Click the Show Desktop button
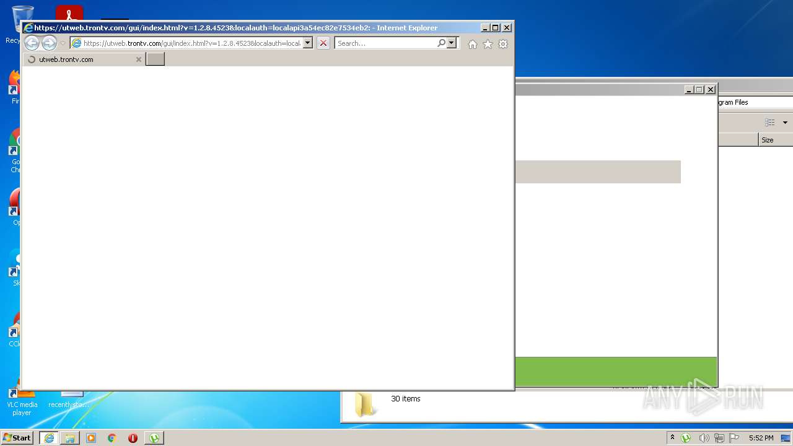Screen dimensions: 793x446 787,438
